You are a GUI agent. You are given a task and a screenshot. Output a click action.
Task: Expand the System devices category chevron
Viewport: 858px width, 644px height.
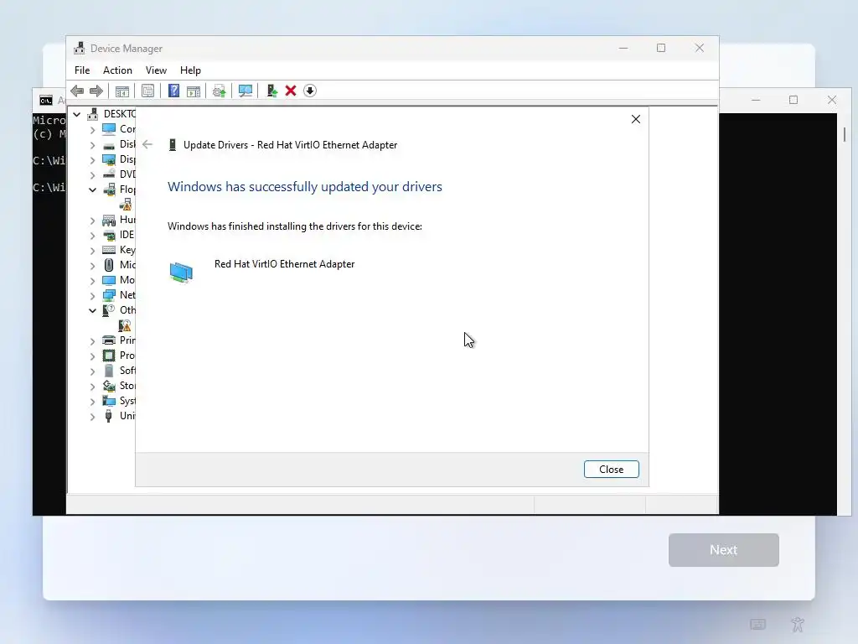(x=92, y=402)
